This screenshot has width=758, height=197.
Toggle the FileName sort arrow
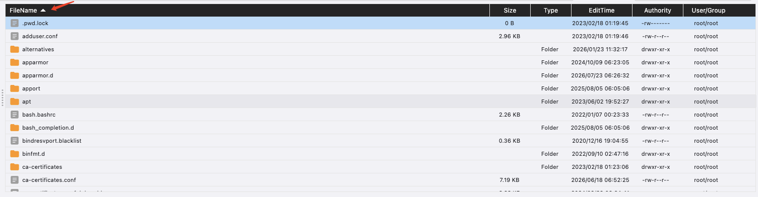click(x=43, y=10)
